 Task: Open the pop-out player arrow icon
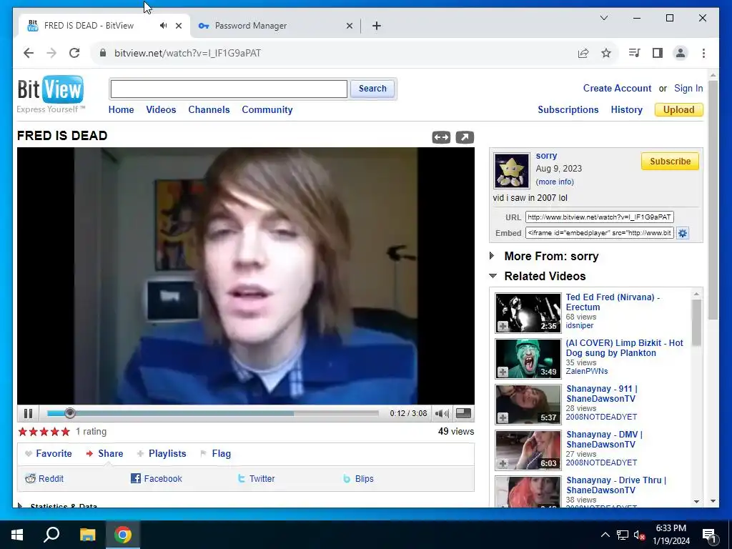click(x=465, y=137)
